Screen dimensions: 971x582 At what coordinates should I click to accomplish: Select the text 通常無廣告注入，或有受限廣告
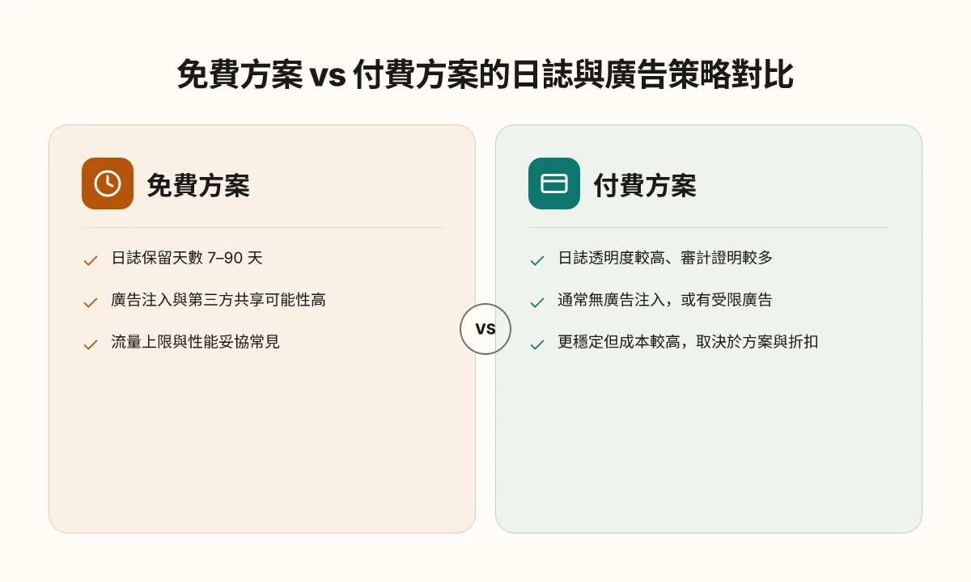click(x=665, y=300)
